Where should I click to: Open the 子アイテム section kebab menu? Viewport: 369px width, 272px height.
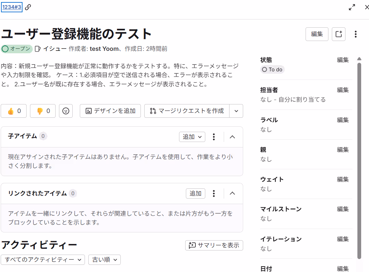pos(214,137)
